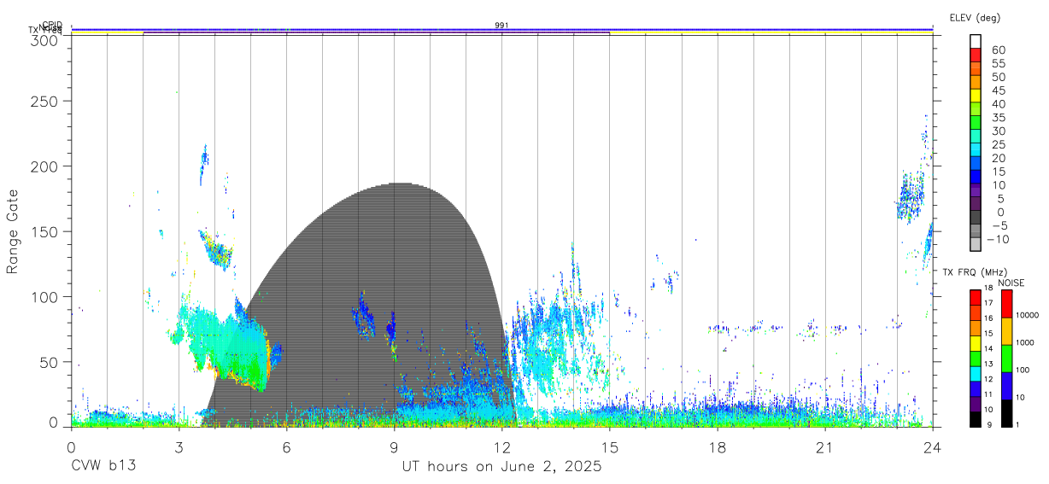Click the '18' tick on the UT hours axis
This screenshot has width=1049, height=484.
[x=717, y=447]
